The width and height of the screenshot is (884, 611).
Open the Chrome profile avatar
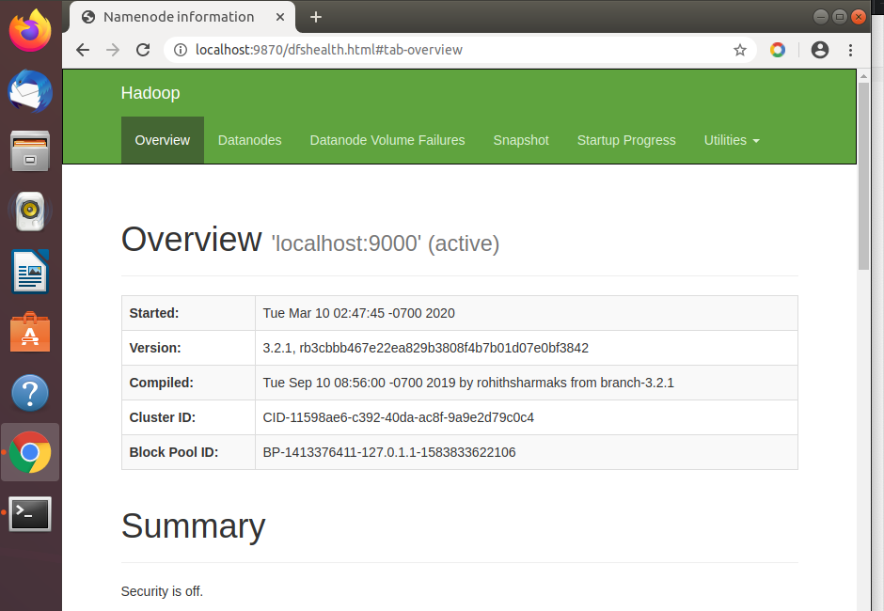point(820,50)
